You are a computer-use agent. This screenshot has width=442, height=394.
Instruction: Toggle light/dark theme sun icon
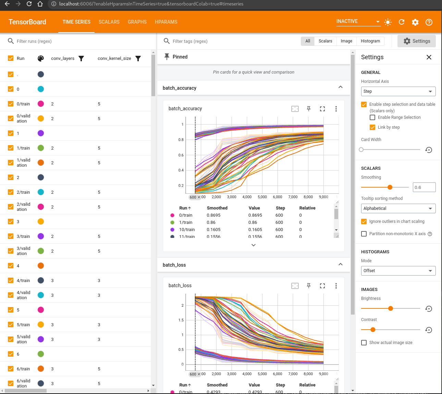388,22
